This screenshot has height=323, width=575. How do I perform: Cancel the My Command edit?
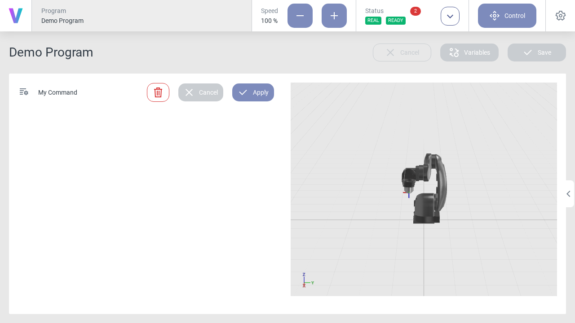click(x=201, y=92)
